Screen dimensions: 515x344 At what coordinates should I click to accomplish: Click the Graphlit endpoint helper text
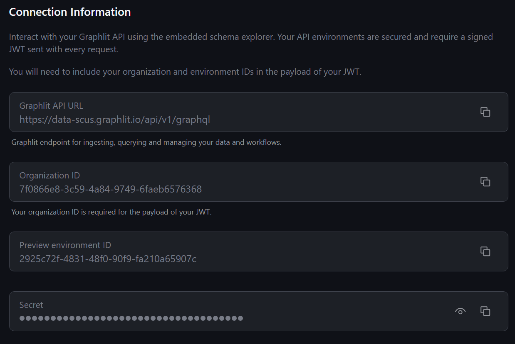[146, 142]
